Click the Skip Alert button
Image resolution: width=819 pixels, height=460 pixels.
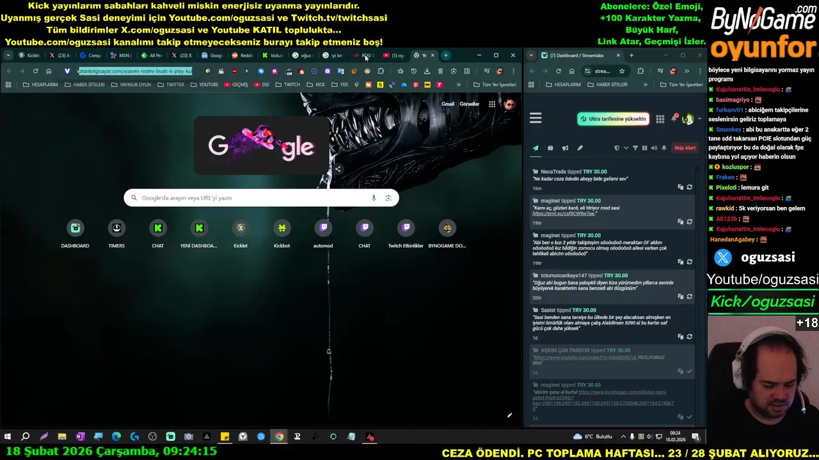click(685, 148)
